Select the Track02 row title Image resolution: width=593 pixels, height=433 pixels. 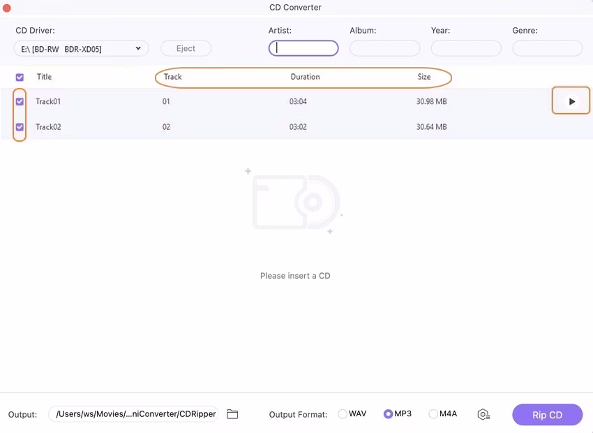(48, 126)
